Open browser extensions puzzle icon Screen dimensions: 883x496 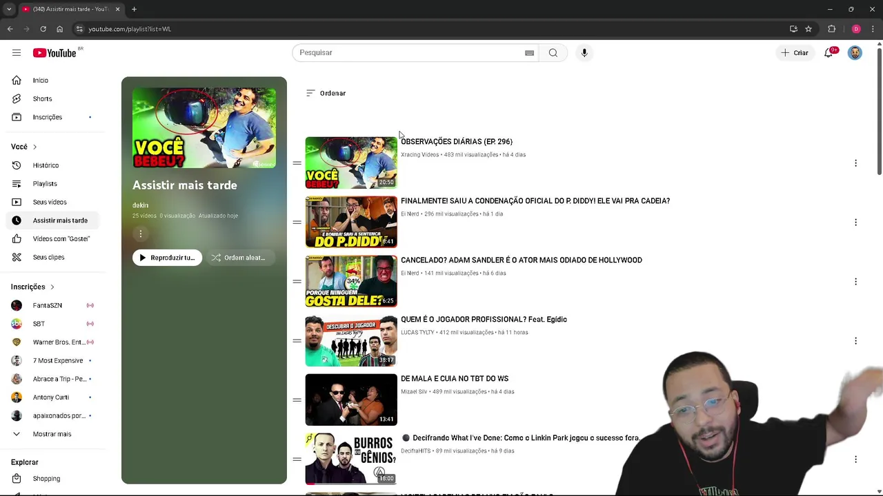(831, 29)
